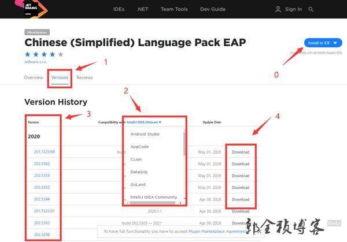
Task: Click the Sign In user icon
Action: (x=278, y=9)
